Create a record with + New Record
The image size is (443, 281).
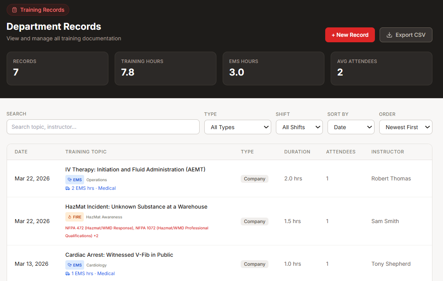(350, 35)
